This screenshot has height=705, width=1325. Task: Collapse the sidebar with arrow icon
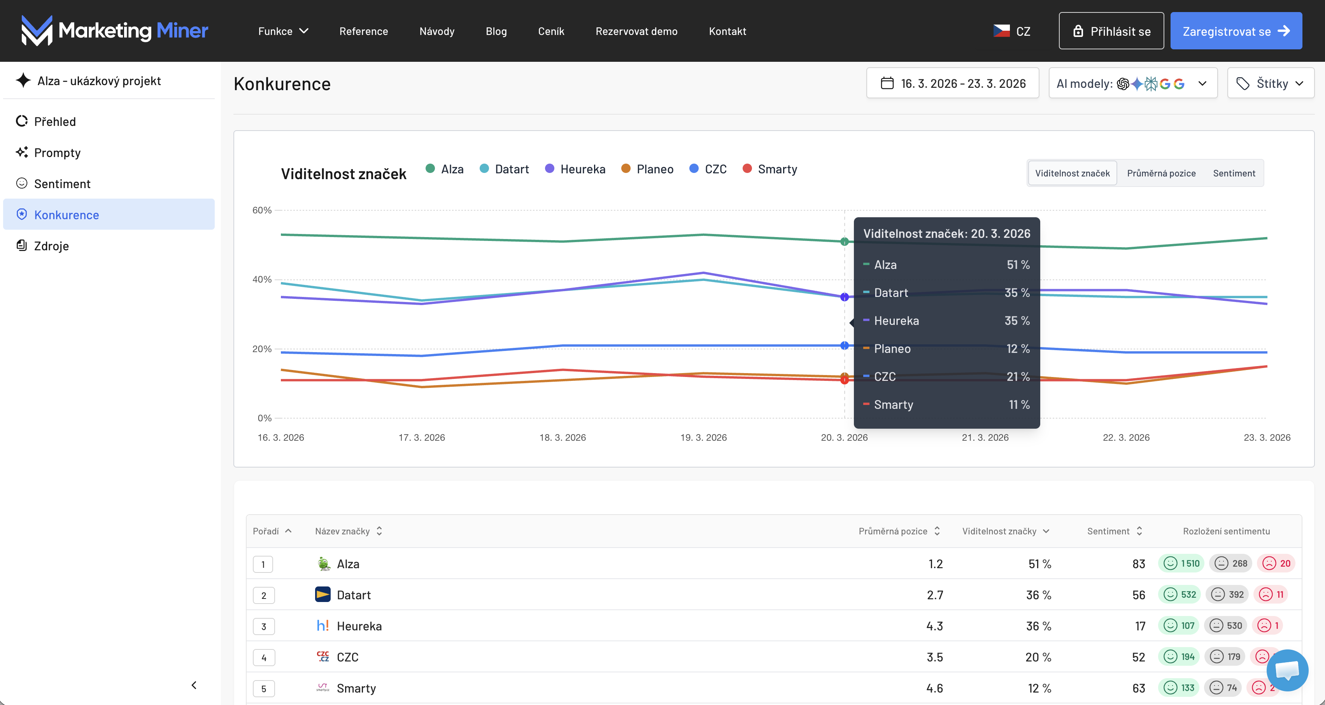pos(194,685)
